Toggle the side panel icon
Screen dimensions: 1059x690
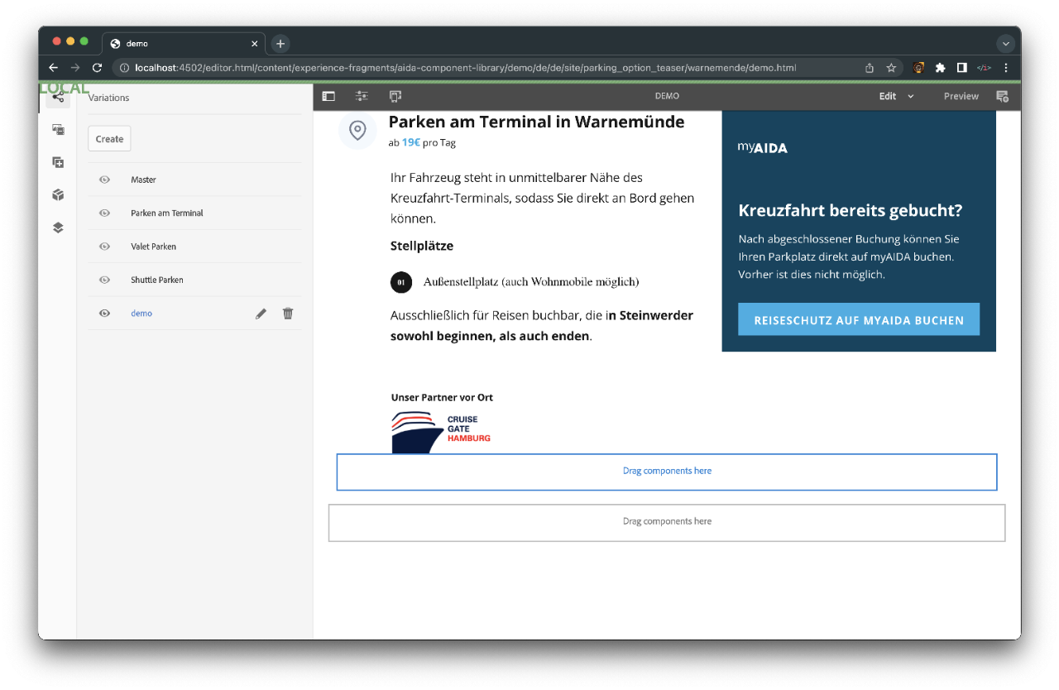click(328, 96)
